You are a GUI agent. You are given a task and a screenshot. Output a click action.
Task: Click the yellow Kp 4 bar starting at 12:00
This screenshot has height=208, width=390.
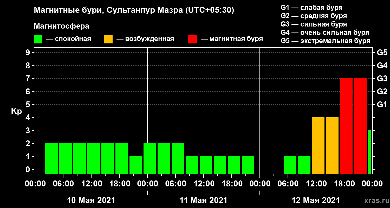(318, 145)
